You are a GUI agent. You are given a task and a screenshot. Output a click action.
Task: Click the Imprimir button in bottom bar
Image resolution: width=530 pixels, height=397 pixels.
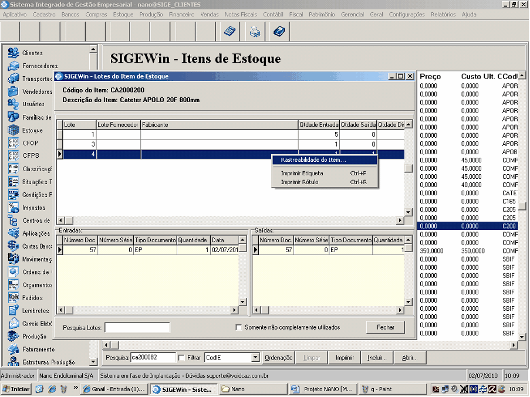coord(345,358)
